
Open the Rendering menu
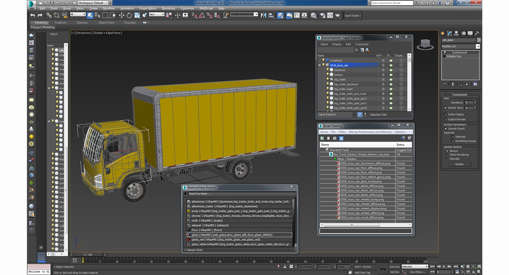[168, 8]
